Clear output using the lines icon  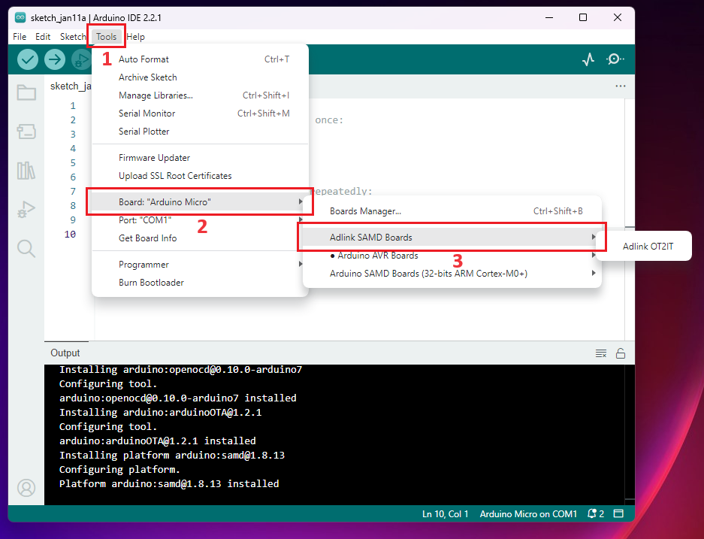(601, 353)
